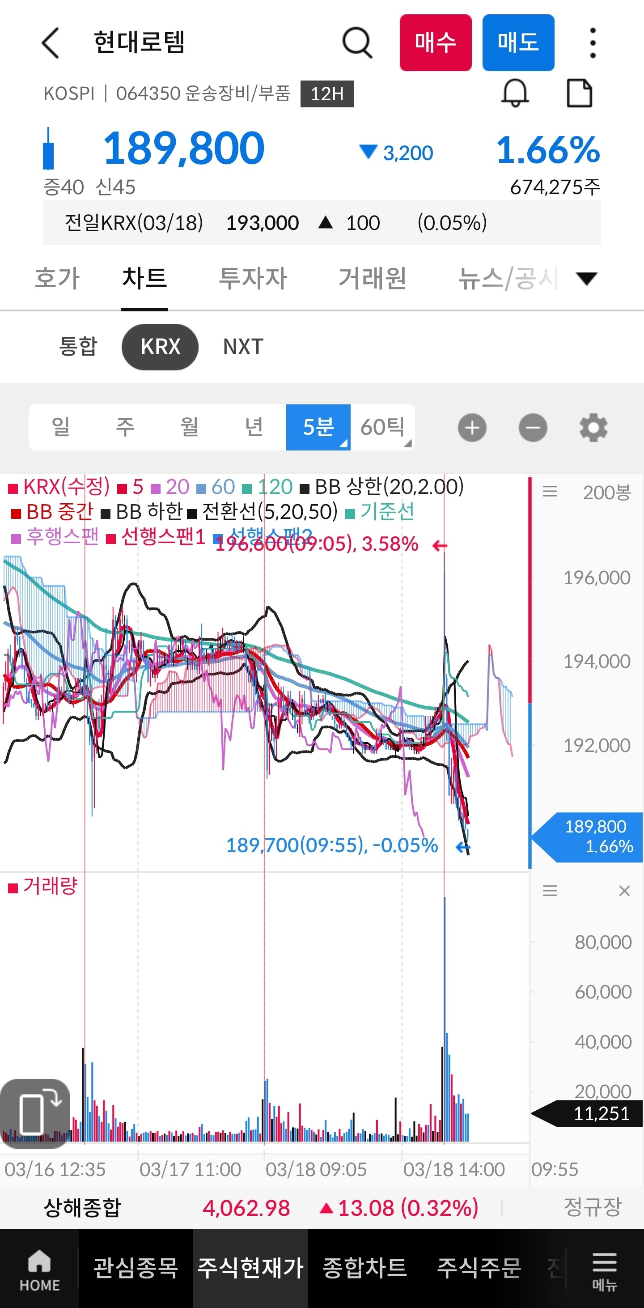The width and height of the screenshot is (644, 1308).
Task: Close the volume panel with X
Action: click(x=624, y=891)
